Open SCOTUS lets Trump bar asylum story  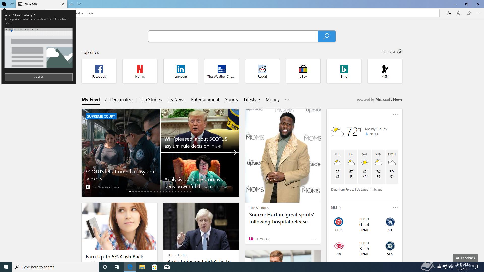[x=121, y=153]
